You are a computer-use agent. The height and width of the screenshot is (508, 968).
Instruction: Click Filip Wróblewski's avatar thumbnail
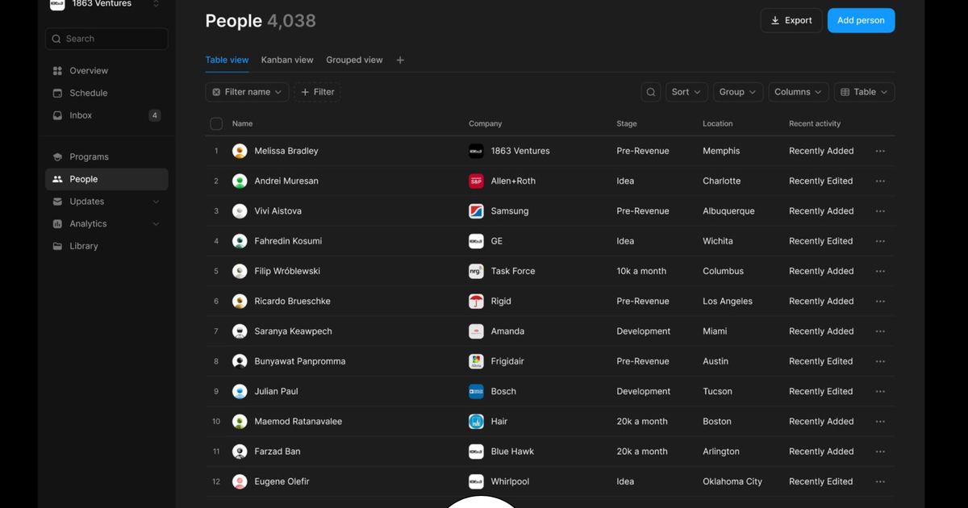240,270
